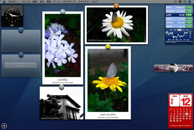Image resolution: width=194 pixels, height=130 pixels.
Task: Click the 27° temperature in the weather widget
Action: [x=187, y=68]
